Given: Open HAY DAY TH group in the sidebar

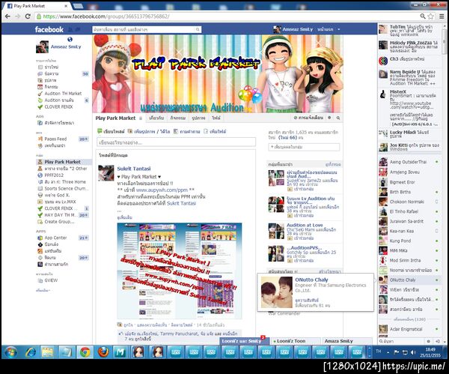Looking at the screenshot, I should pyautogui.click(x=61, y=215).
